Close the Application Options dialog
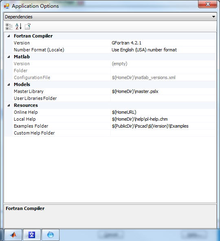The height and width of the screenshot is (241, 220). 207,4
